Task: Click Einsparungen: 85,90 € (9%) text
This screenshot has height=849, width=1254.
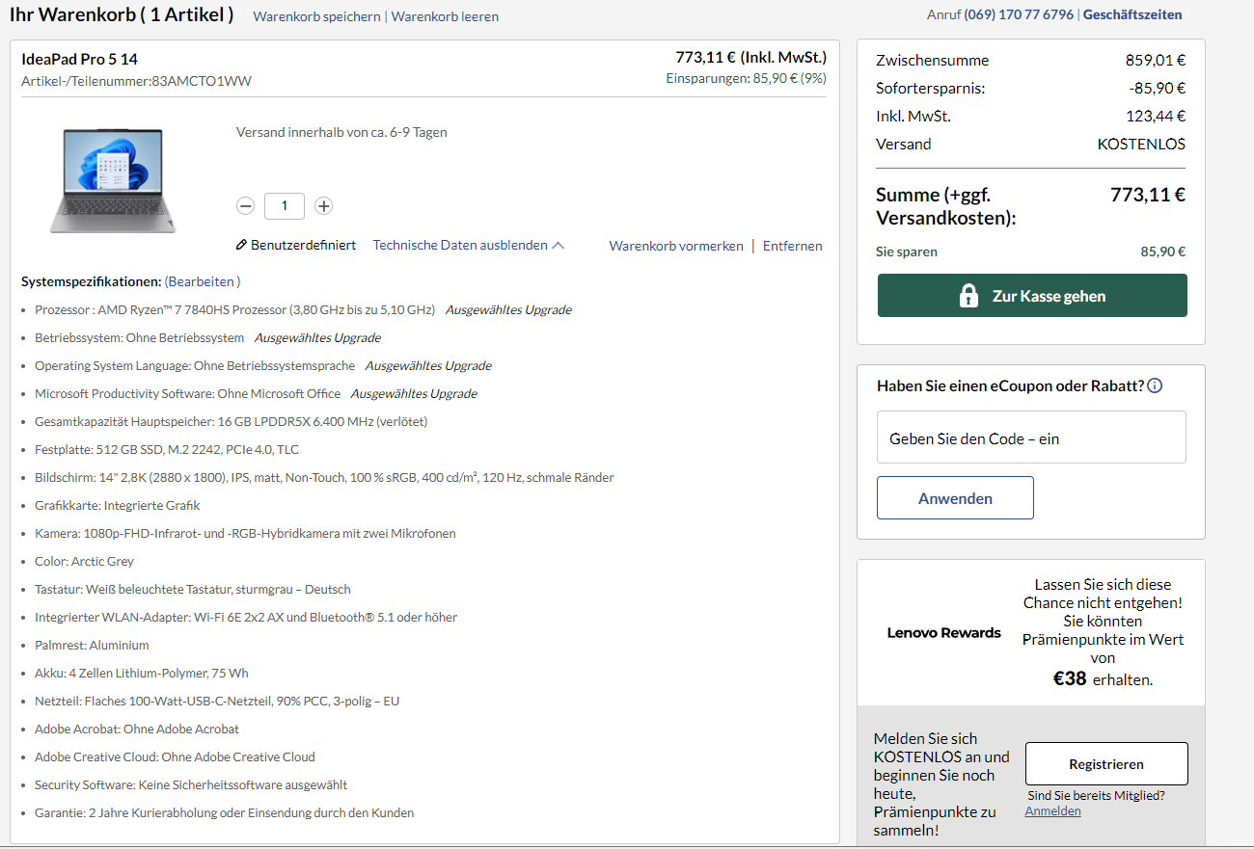Action: click(746, 78)
